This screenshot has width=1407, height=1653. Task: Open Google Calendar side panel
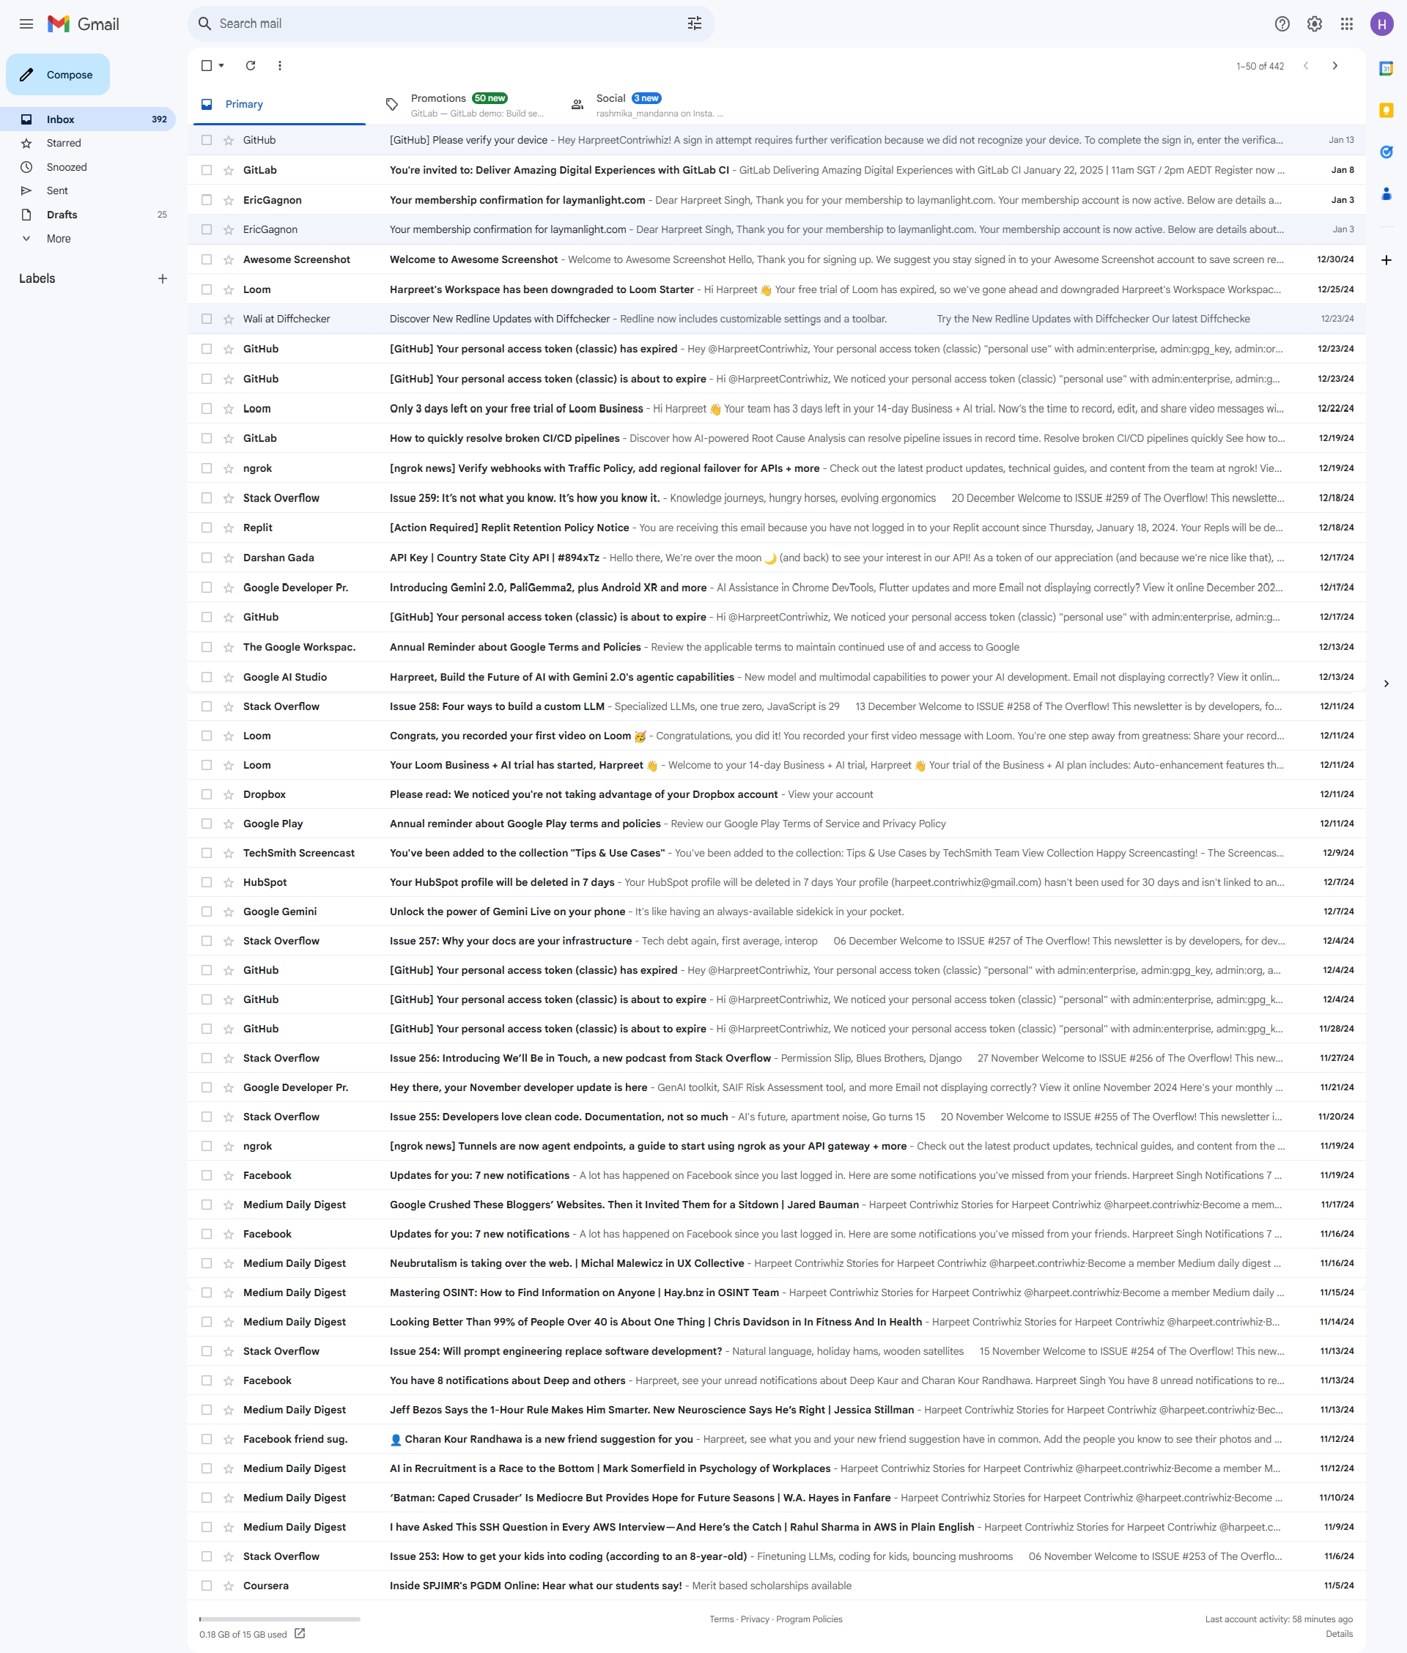(x=1386, y=69)
